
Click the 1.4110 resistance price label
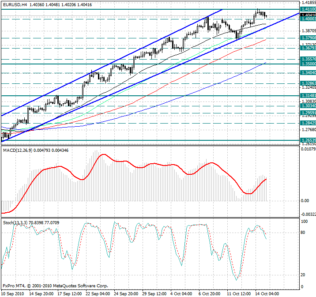tap(308, 9)
